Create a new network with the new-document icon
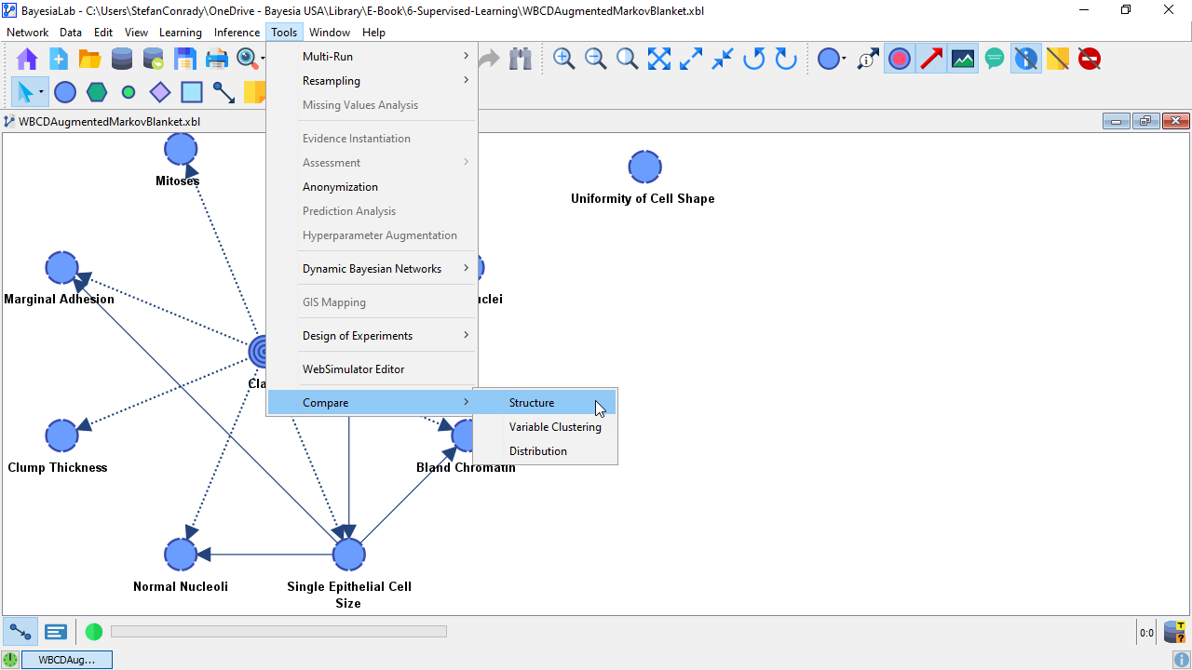This screenshot has height=670, width=1192. (x=59, y=60)
